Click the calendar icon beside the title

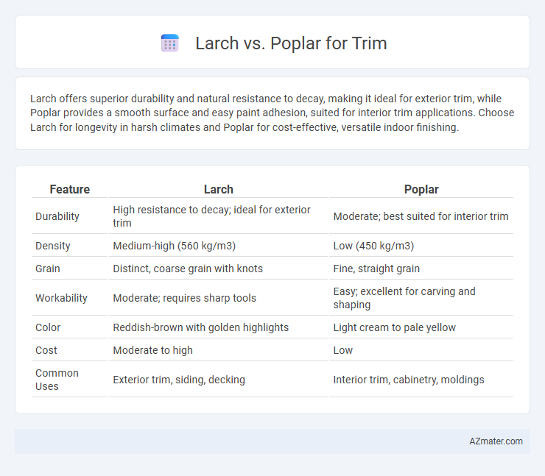pyautogui.click(x=170, y=43)
